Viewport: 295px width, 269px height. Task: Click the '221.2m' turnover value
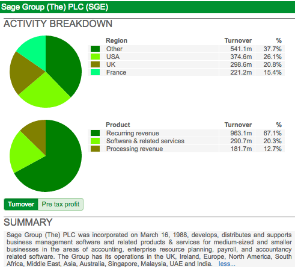click(241, 72)
